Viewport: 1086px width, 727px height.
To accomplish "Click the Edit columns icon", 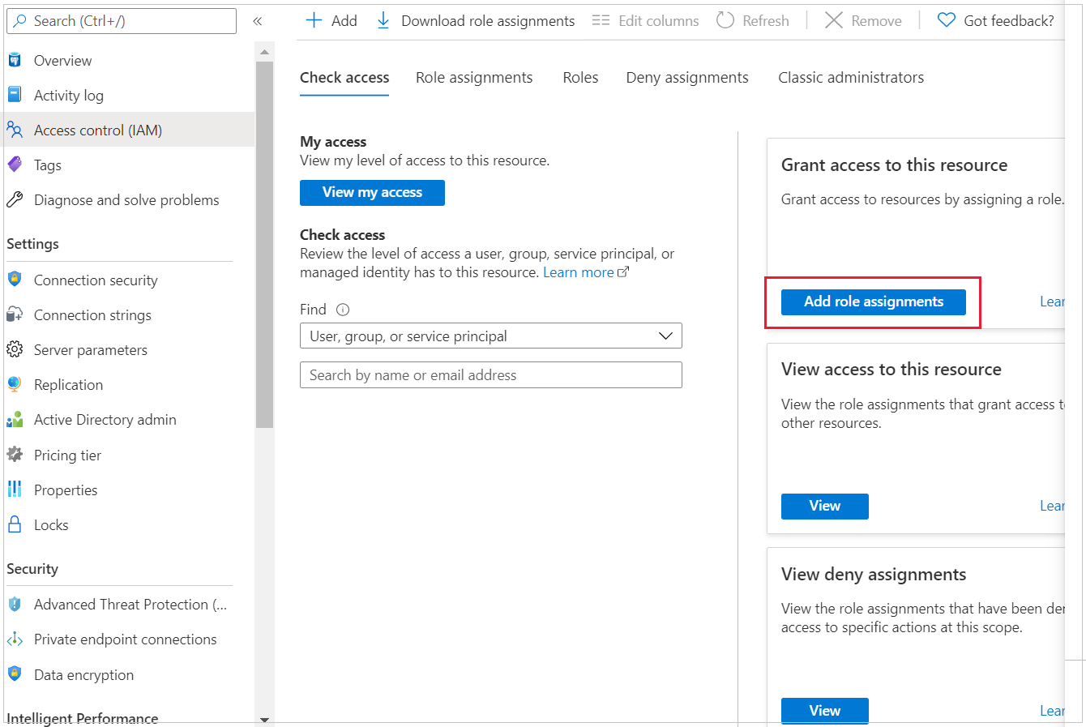I will (601, 20).
